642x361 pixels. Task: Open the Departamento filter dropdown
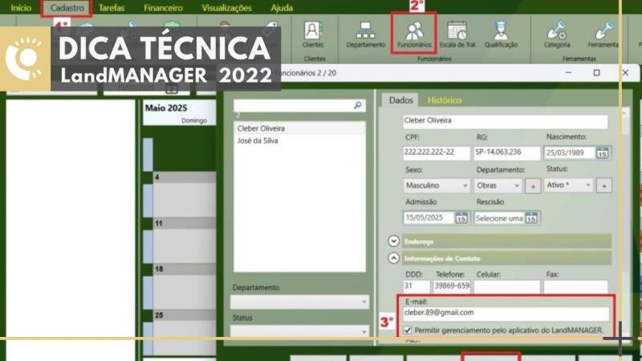point(299,302)
